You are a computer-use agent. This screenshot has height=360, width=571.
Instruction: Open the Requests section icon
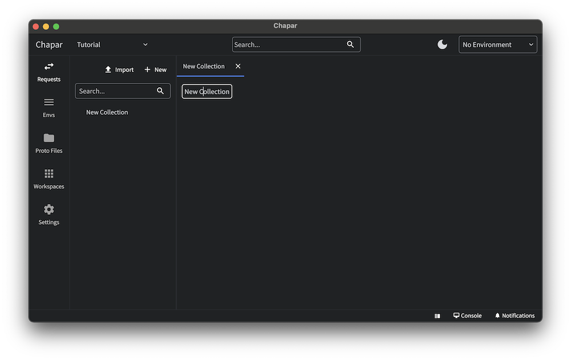coord(49,67)
